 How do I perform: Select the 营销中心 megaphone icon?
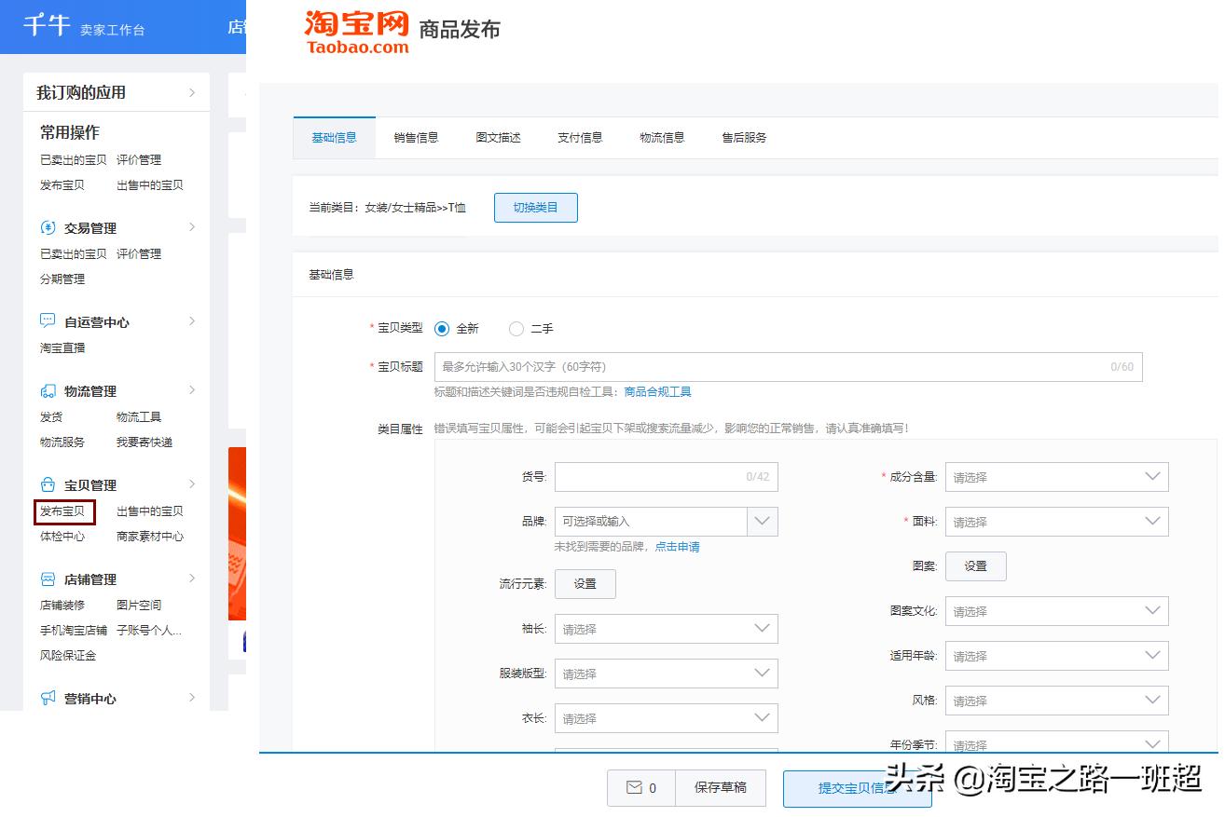click(47, 698)
